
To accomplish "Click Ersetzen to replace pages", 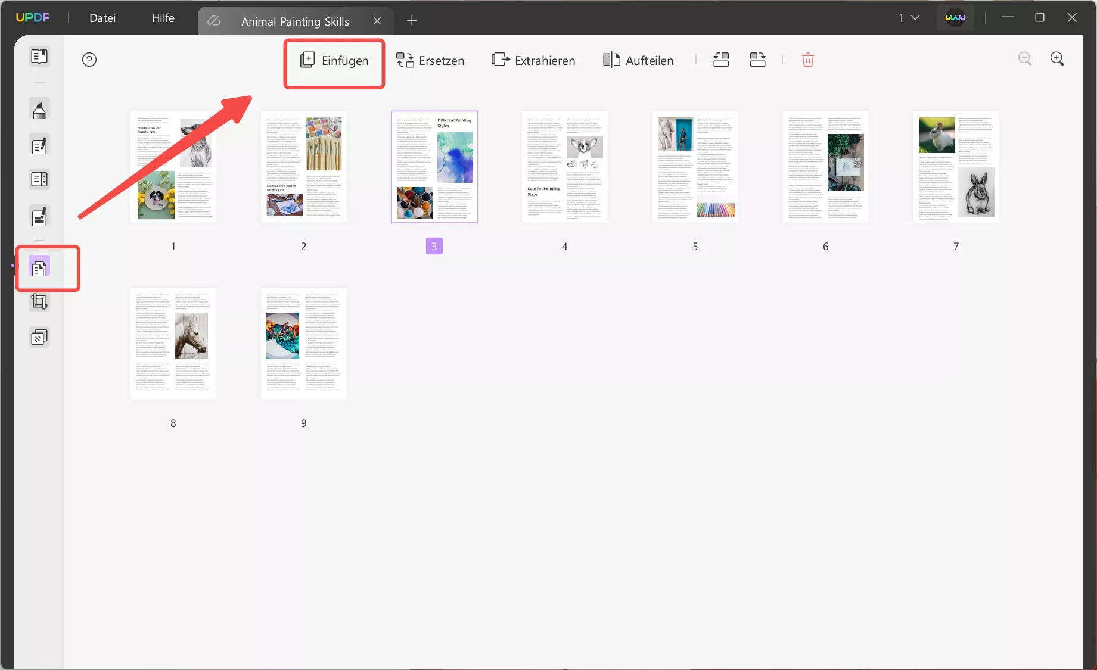I will click(430, 60).
